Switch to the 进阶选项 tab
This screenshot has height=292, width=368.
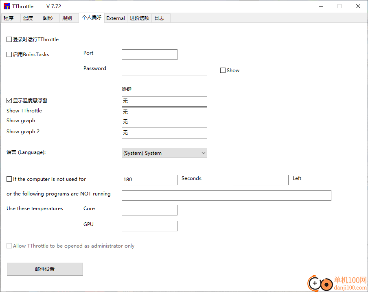139,18
